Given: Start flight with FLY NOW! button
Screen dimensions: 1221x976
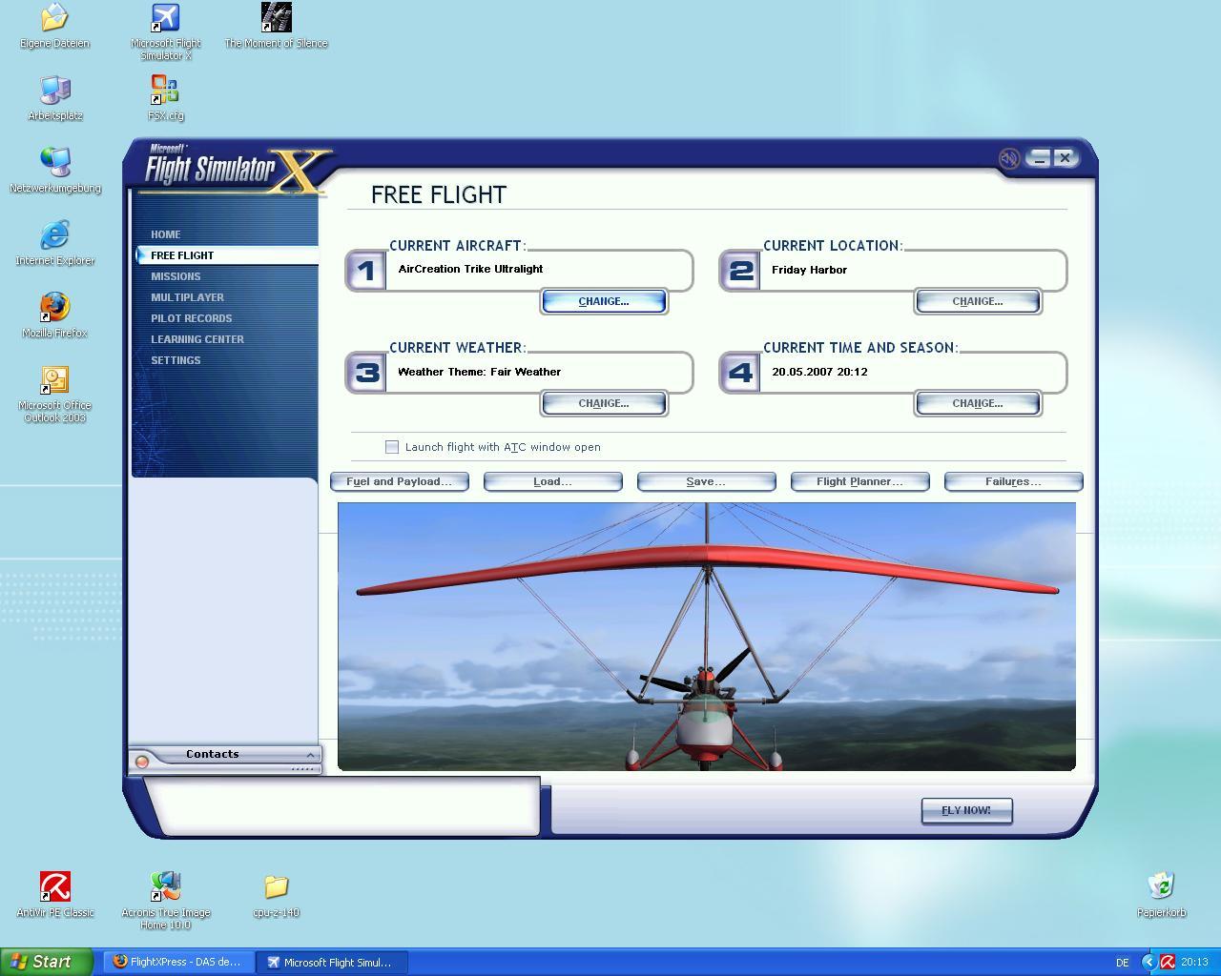Looking at the screenshot, I should [x=966, y=810].
